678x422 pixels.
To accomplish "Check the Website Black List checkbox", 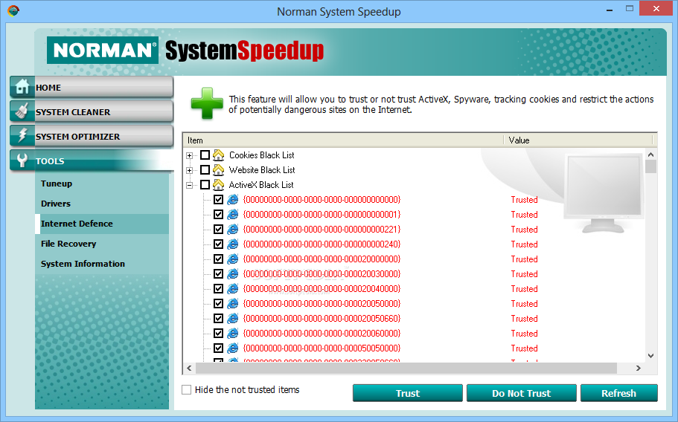I will point(205,170).
